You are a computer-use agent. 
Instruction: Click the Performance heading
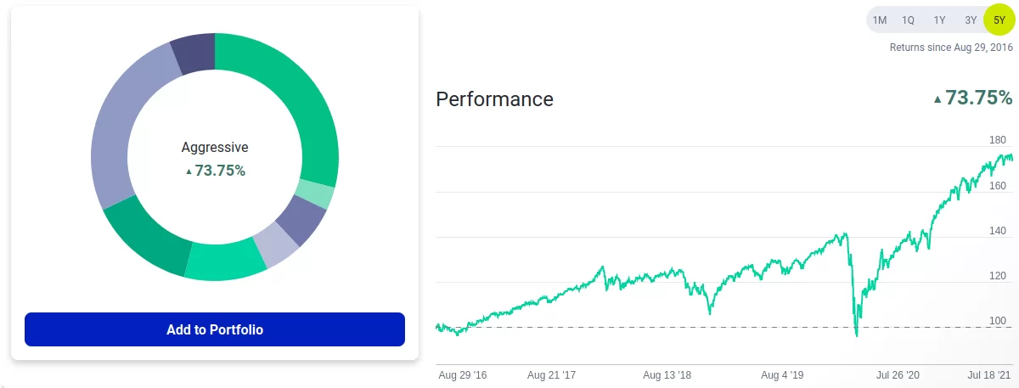tap(494, 99)
